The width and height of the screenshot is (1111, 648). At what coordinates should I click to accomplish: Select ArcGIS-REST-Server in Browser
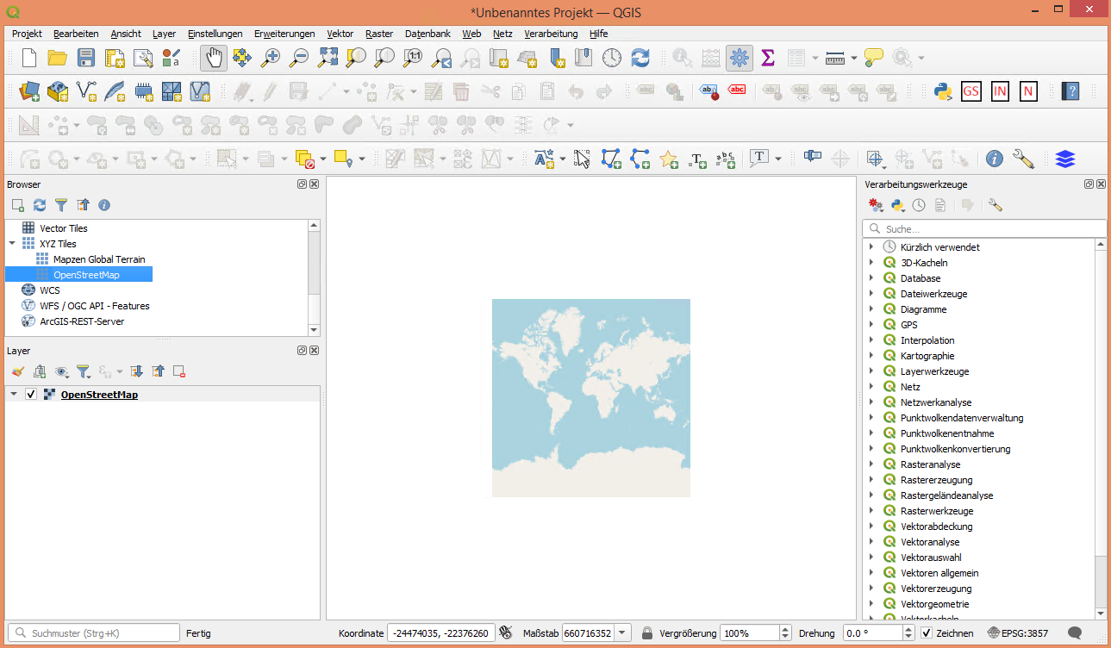coord(82,321)
